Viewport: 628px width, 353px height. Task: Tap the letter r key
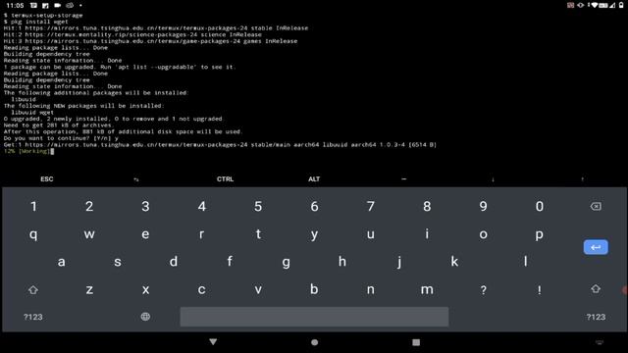coord(202,234)
